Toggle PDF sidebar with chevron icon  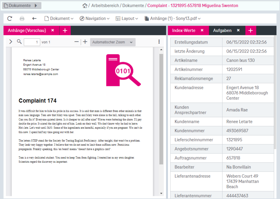pyautogui.click(x=11, y=42)
